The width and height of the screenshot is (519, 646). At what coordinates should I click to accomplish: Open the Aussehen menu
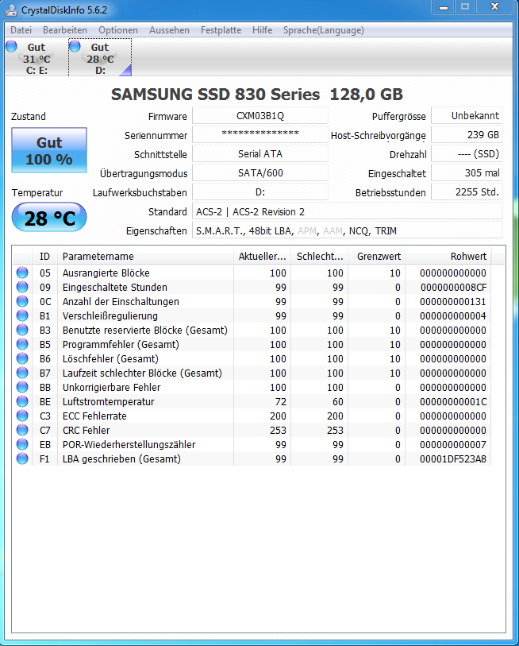pos(169,30)
